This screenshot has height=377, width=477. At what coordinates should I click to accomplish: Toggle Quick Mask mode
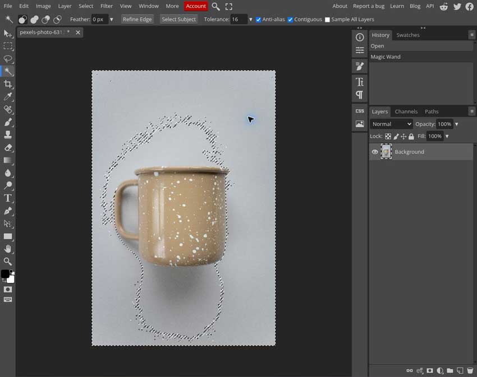[8, 290]
